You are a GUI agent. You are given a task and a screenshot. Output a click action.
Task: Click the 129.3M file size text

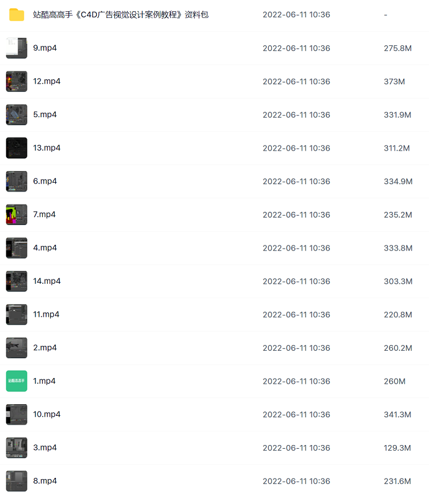point(397,448)
